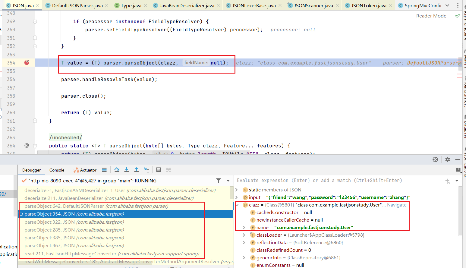Click the green inspection checkmark icon
Screen dimensions: 466x268
(x=458, y=16)
